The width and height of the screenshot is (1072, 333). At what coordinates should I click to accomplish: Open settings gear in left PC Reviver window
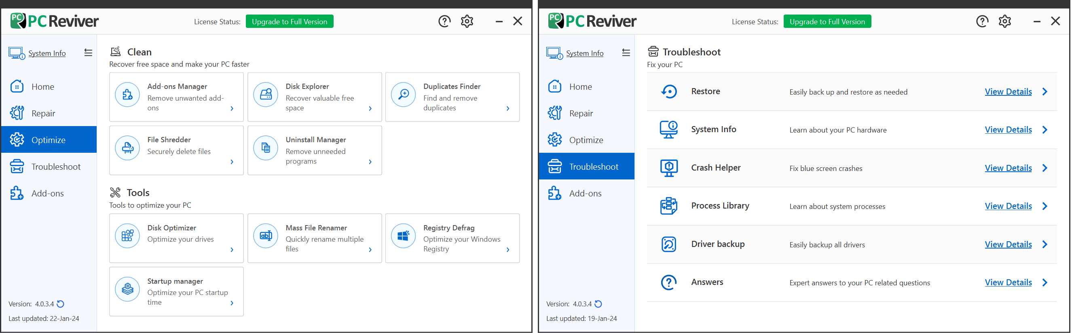click(x=467, y=21)
